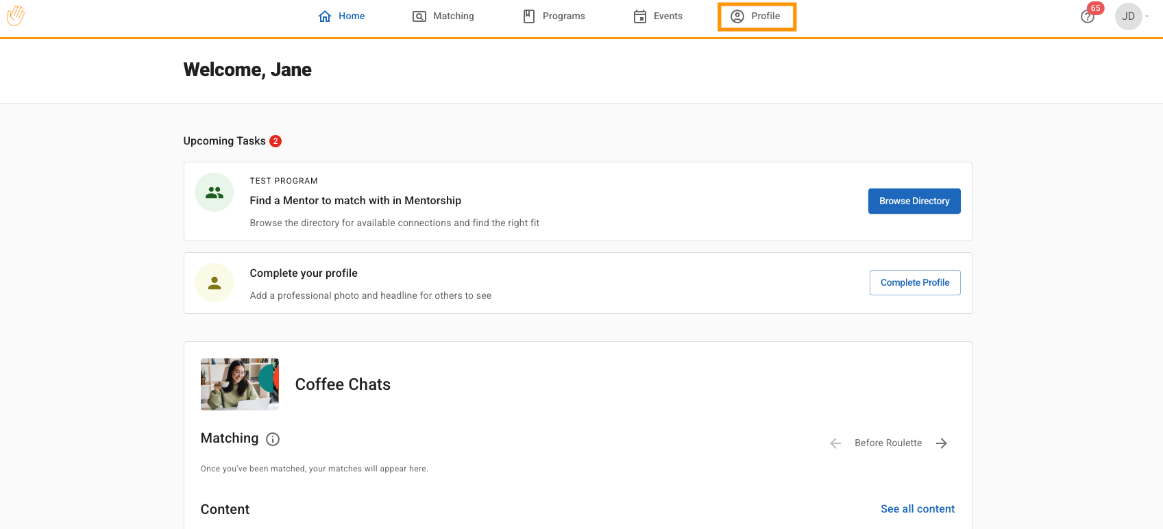
Task: Click the complete profile person icon
Action: pyautogui.click(x=215, y=283)
